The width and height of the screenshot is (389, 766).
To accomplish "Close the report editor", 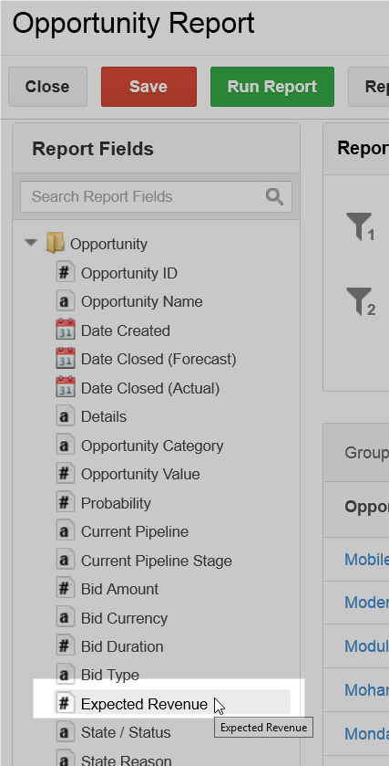I will pyautogui.click(x=47, y=87).
